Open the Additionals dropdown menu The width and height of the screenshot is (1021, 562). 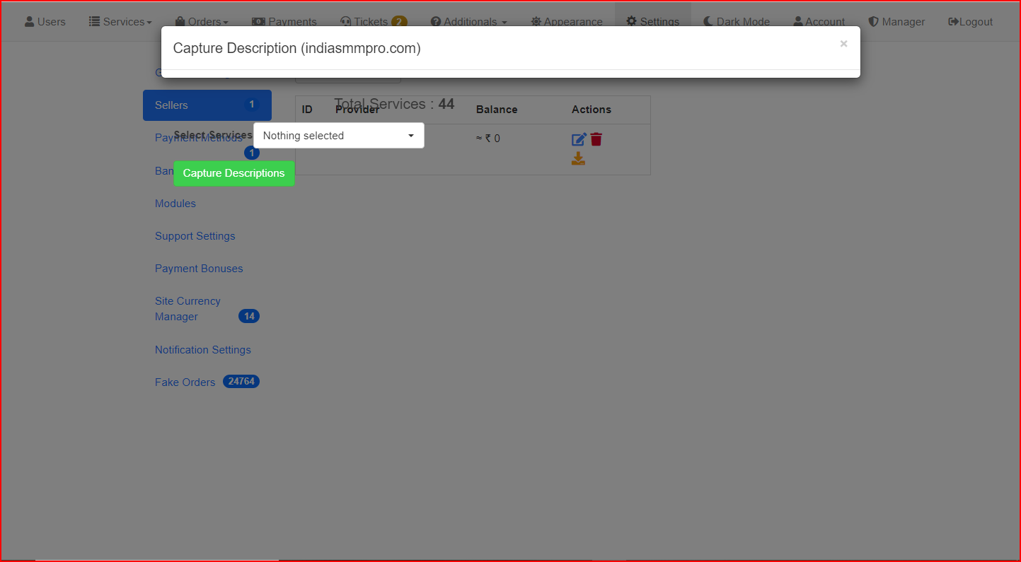point(469,21)
